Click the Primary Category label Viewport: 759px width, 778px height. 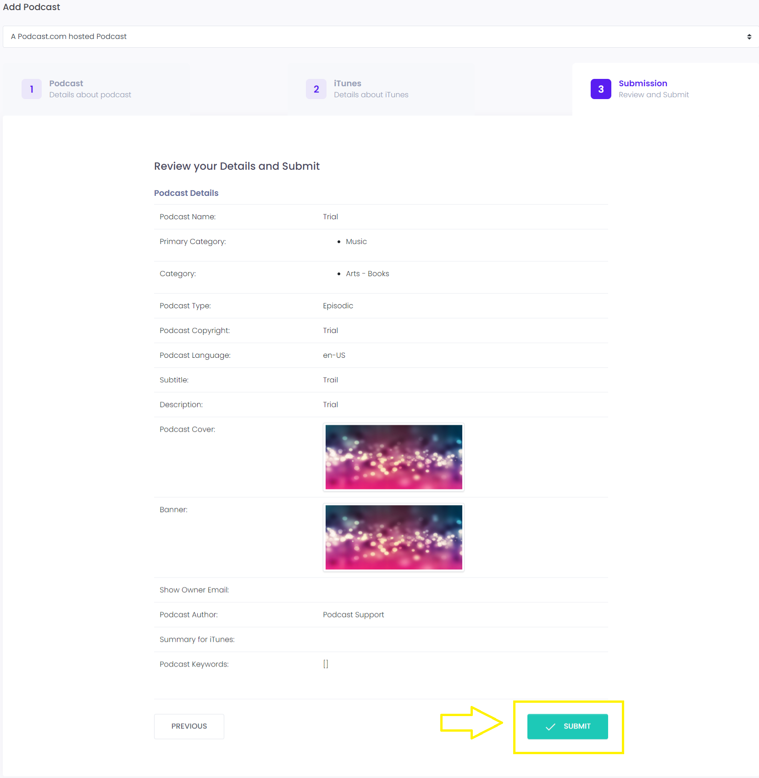point(193,242)
